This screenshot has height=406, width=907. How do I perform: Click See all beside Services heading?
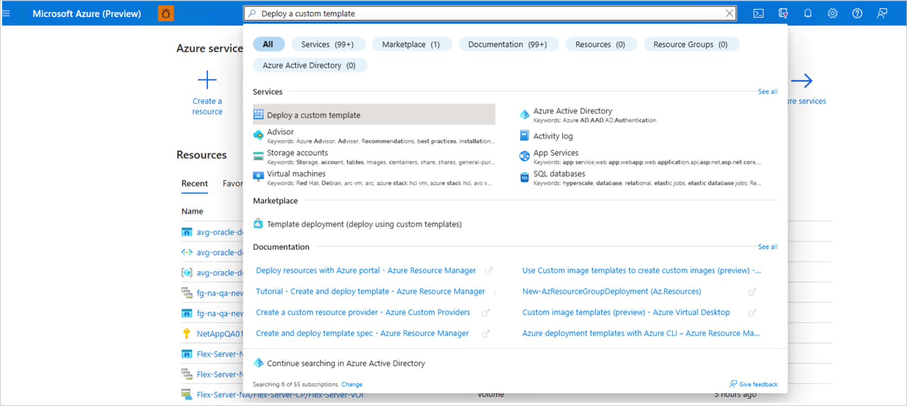[x=767, y=92]
